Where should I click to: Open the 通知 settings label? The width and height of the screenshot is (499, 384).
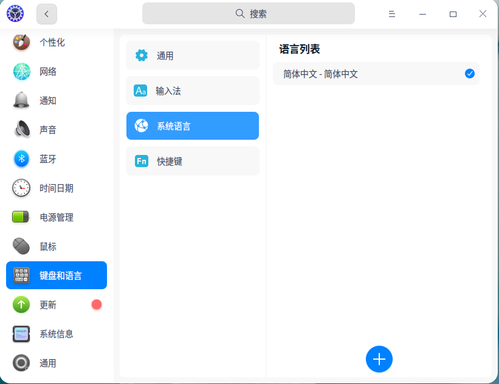tap(48, 100)
